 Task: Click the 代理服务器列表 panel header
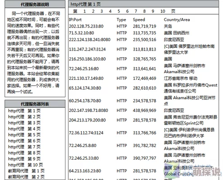[35, 104]
